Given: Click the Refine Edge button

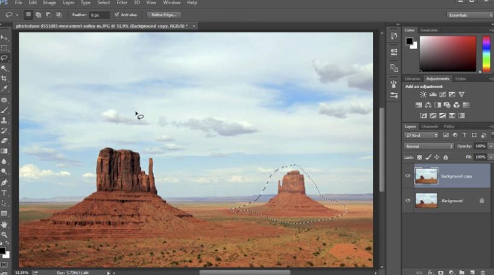Looking at the screenshot, I should point(164,15).
